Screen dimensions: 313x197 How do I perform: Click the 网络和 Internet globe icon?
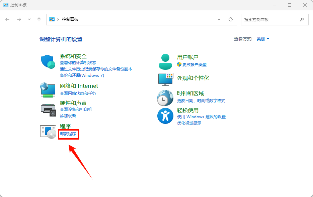tap(48, 90)
